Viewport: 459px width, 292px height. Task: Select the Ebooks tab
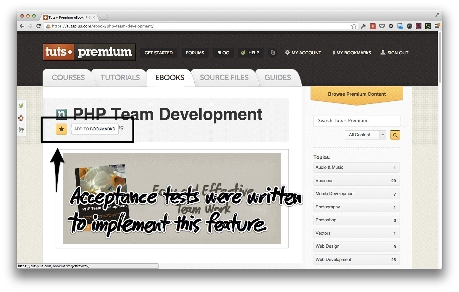click(x=170, y=77)
